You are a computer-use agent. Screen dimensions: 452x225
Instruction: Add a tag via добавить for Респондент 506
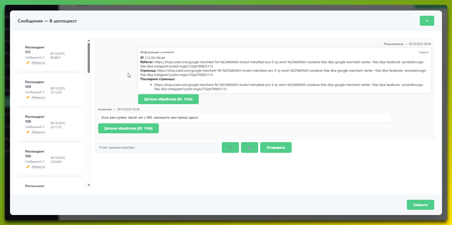click(x=38, y=167)
